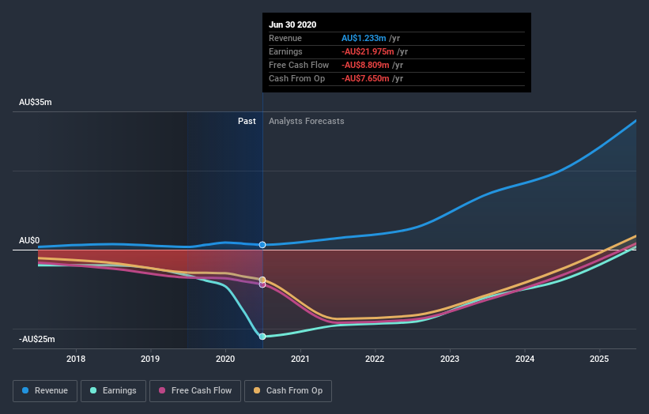
Task: Click the Jun 30 2020 tooltip date
Action: coord(292,24)
